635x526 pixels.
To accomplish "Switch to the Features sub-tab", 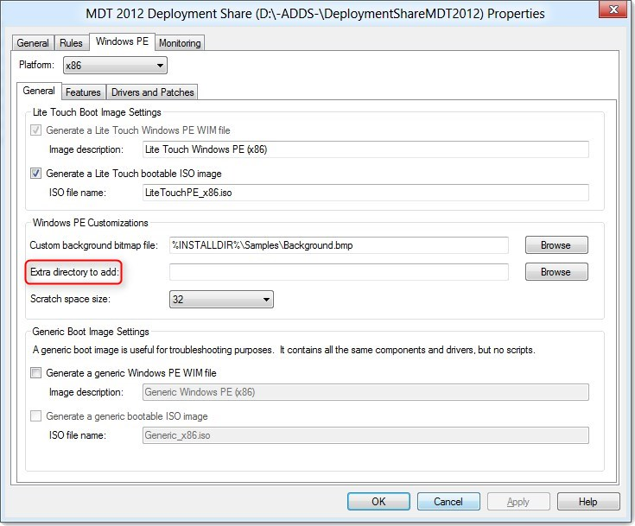I will (83, 92).
